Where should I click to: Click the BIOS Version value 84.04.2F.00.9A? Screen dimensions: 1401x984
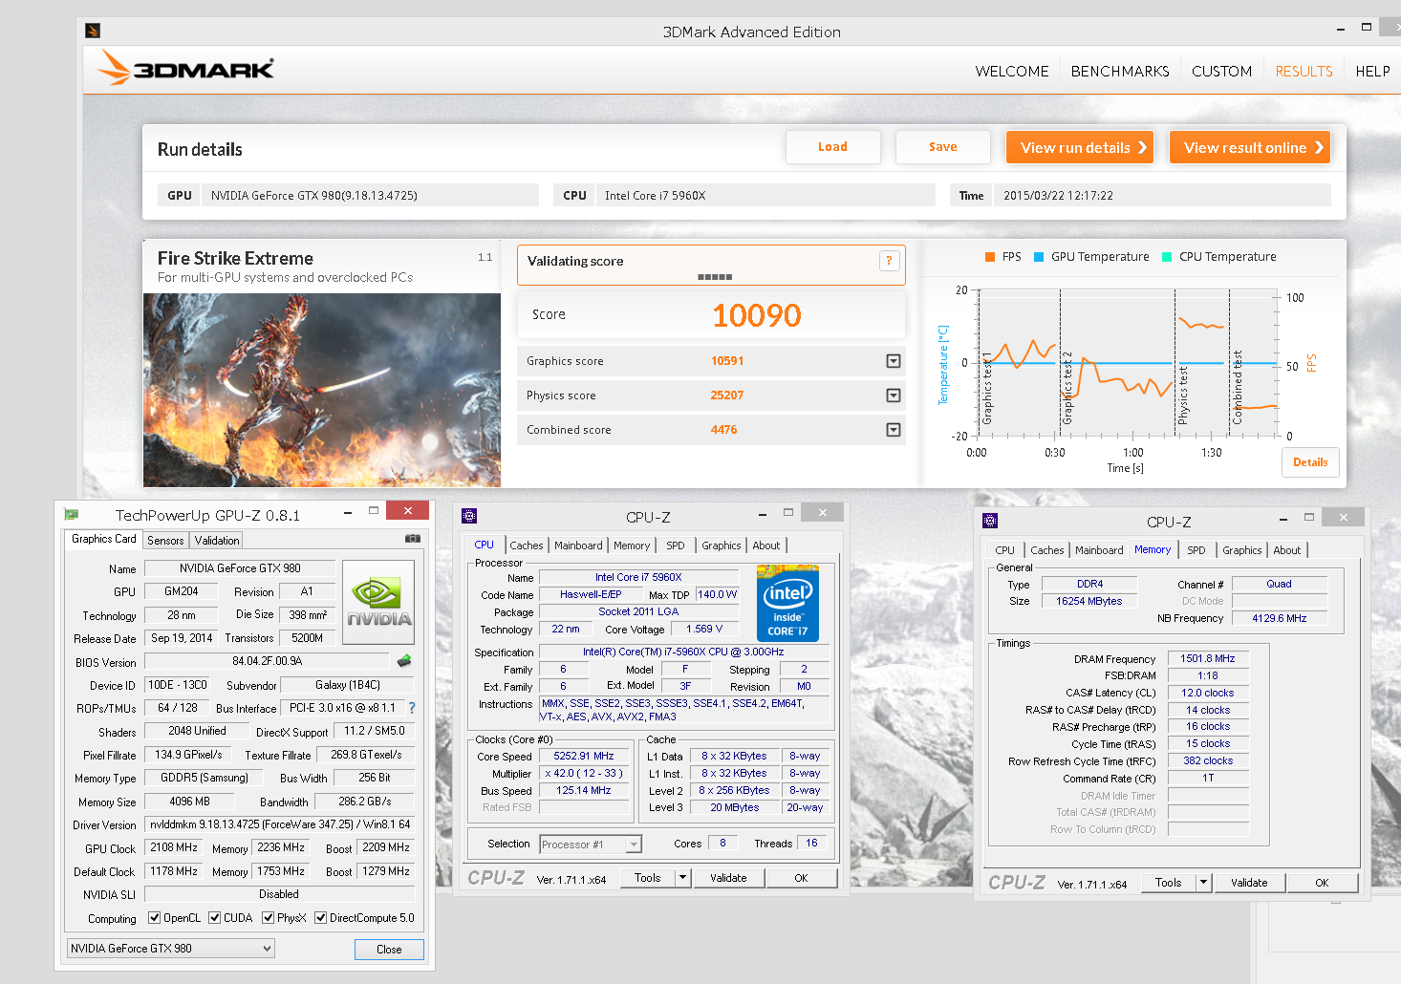268,661
